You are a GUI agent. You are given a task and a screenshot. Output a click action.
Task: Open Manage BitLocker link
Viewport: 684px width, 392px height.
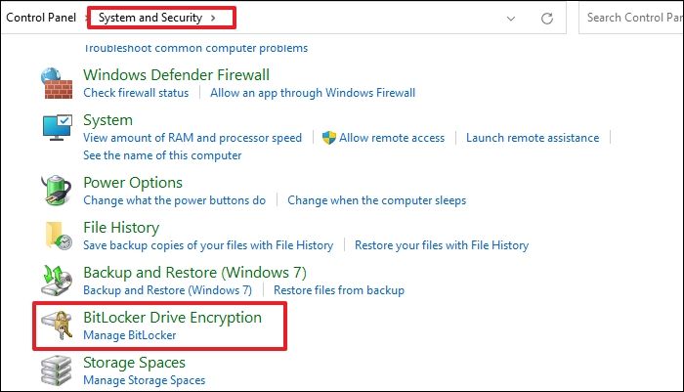[130, 335]
